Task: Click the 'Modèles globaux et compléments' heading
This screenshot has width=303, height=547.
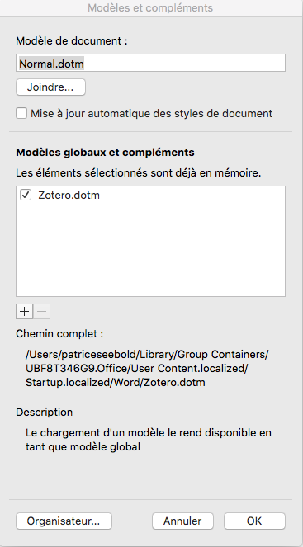Action: point(105,153)
